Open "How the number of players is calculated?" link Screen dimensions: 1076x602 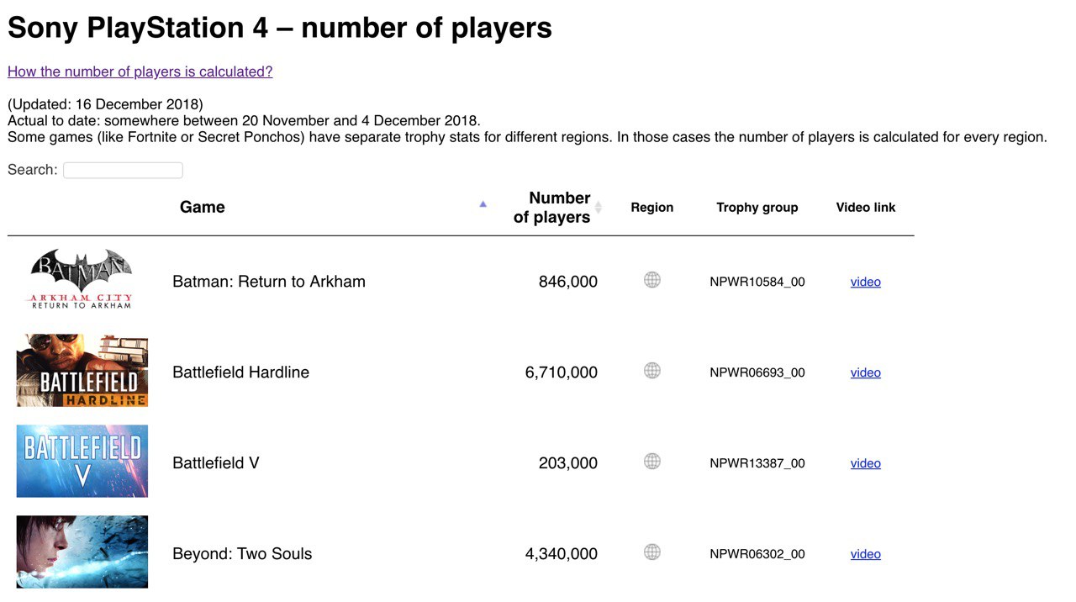click(x=140, y=71)
